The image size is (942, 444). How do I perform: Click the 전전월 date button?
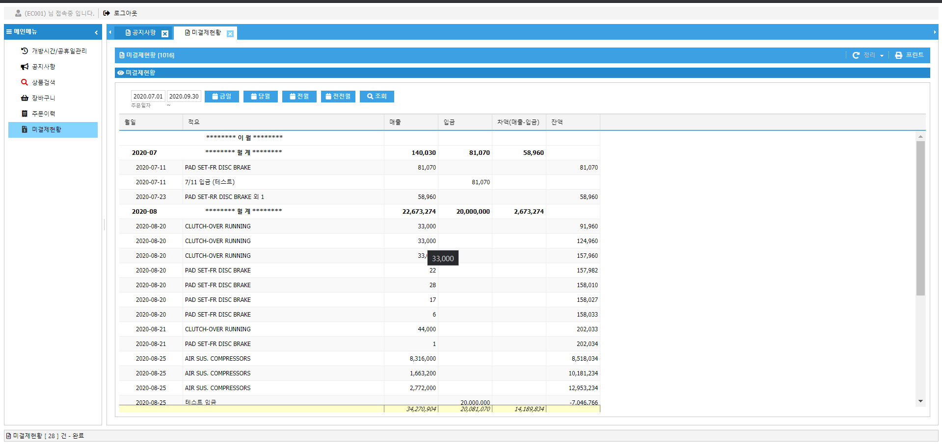[x=338, y=97]
